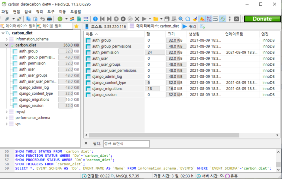Sort the table list by 엔진 column

click(270, 34)
